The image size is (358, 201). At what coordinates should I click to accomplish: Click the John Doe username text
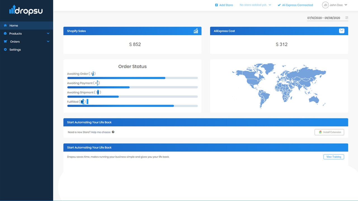point(336,5)
